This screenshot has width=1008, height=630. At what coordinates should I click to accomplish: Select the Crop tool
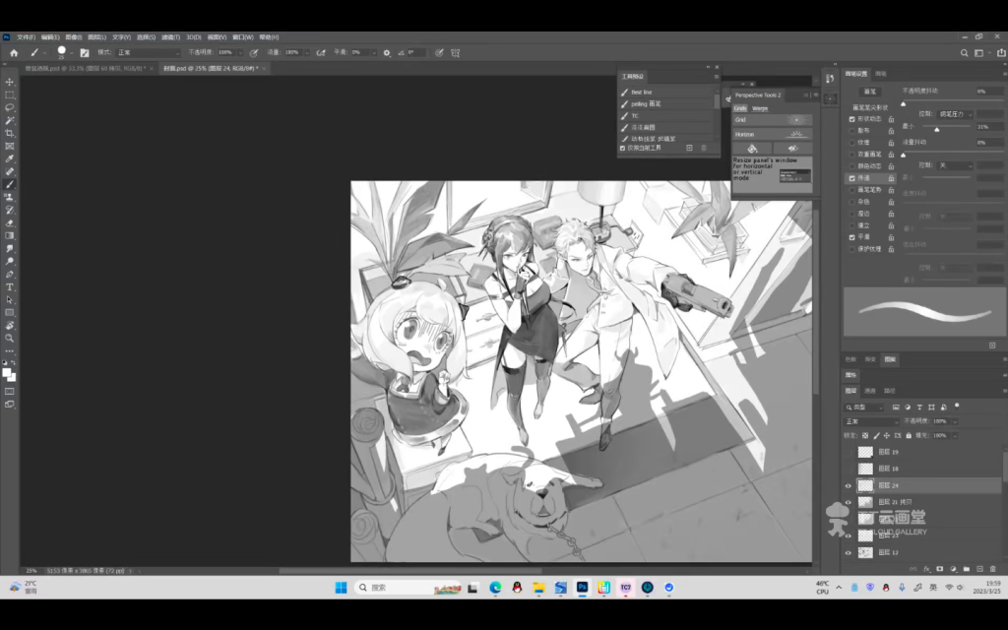[x=10, y=133]
